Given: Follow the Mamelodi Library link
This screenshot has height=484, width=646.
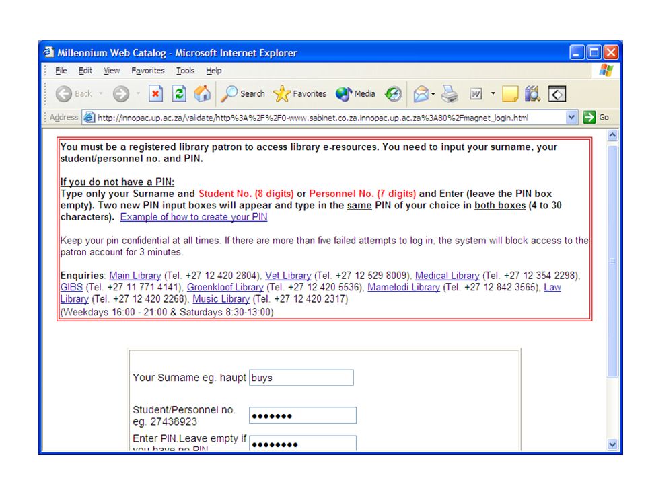Looking at the screenshot, I should coord(404,287).
